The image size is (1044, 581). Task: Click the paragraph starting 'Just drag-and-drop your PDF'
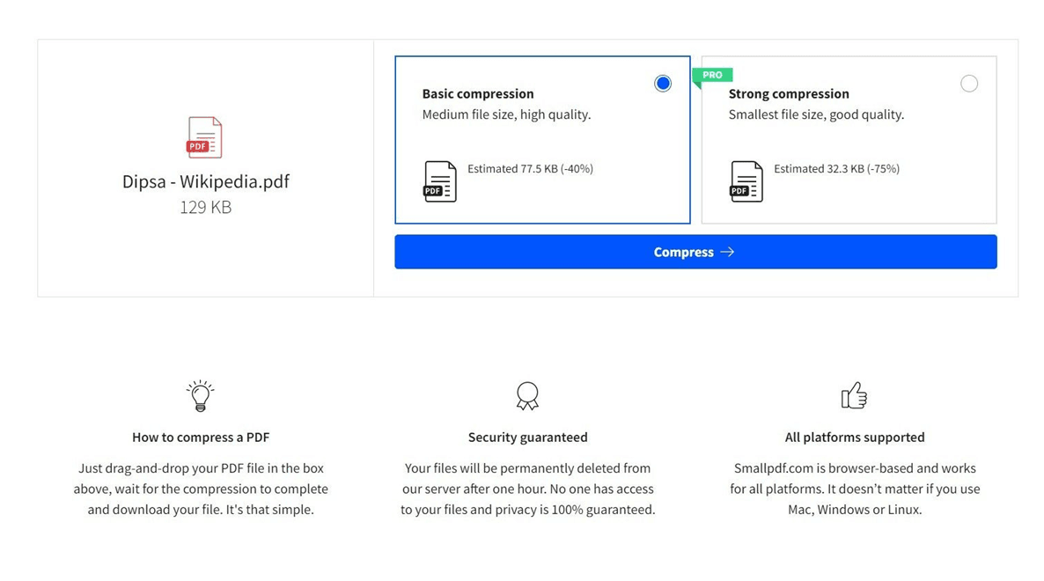tap(201, 489)
